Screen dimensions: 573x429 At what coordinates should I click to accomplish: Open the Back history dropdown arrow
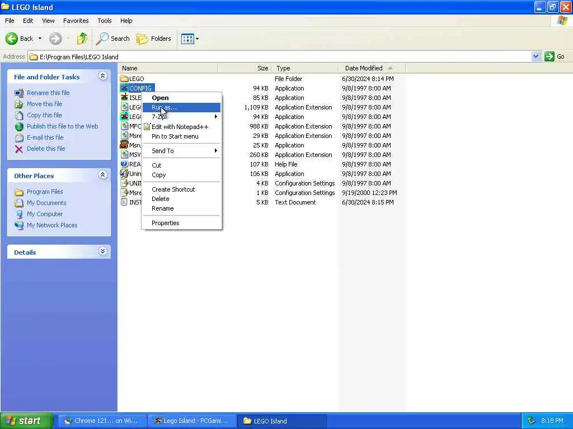[x=40, y=39]
